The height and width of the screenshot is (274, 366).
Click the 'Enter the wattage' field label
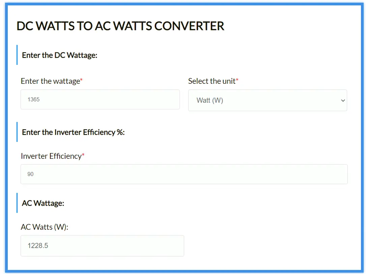point(49,81)
